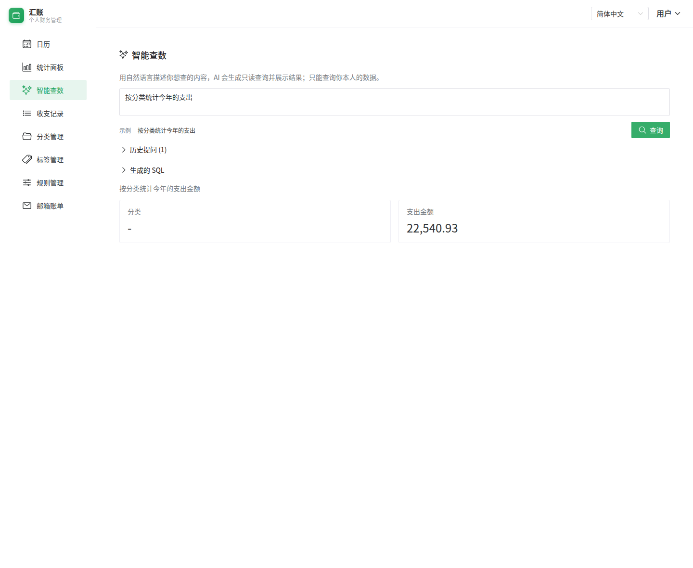Open the 日历 menu item
Screen dimensions: 693x568
[x=48, y=44]
